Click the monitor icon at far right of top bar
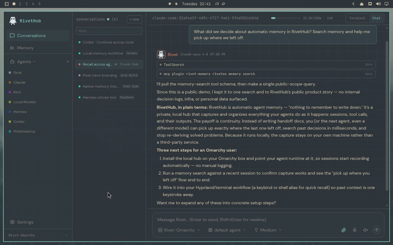This screenshot has height=245, width=393. pos(387,4)
